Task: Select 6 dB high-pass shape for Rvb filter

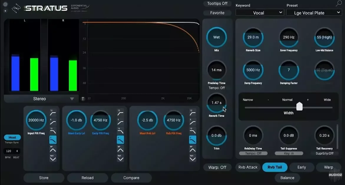Action: coord(192,122)
